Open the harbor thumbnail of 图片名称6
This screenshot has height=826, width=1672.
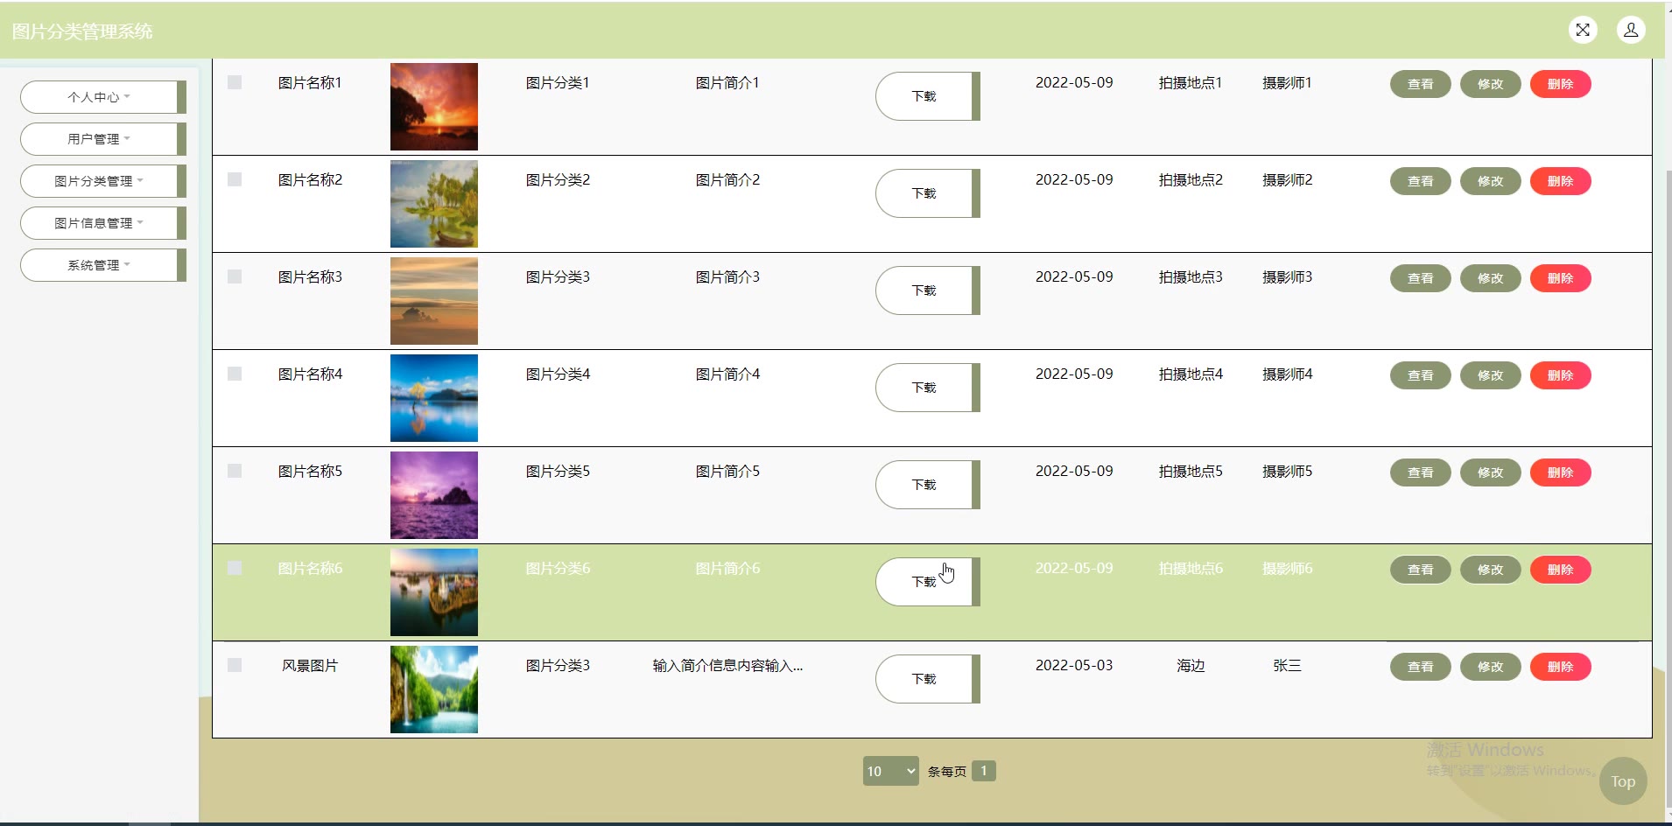434,592
